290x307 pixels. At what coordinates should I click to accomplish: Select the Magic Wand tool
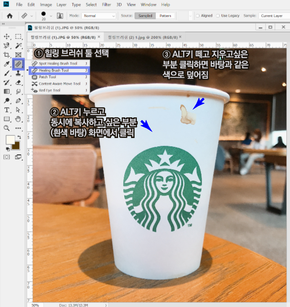pyautogui.click(x=18, y=45)
